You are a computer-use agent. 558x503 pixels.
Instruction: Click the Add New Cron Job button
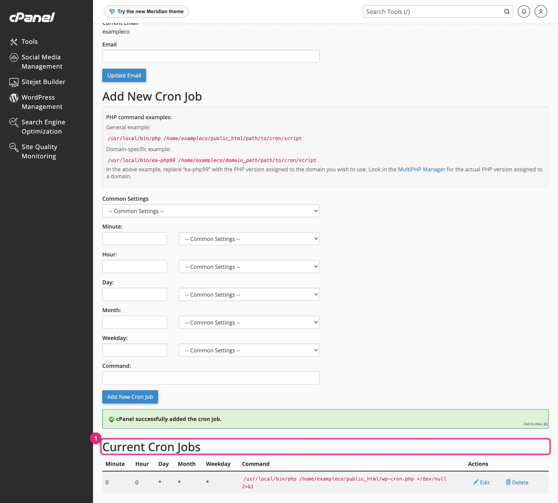[130, 397]
